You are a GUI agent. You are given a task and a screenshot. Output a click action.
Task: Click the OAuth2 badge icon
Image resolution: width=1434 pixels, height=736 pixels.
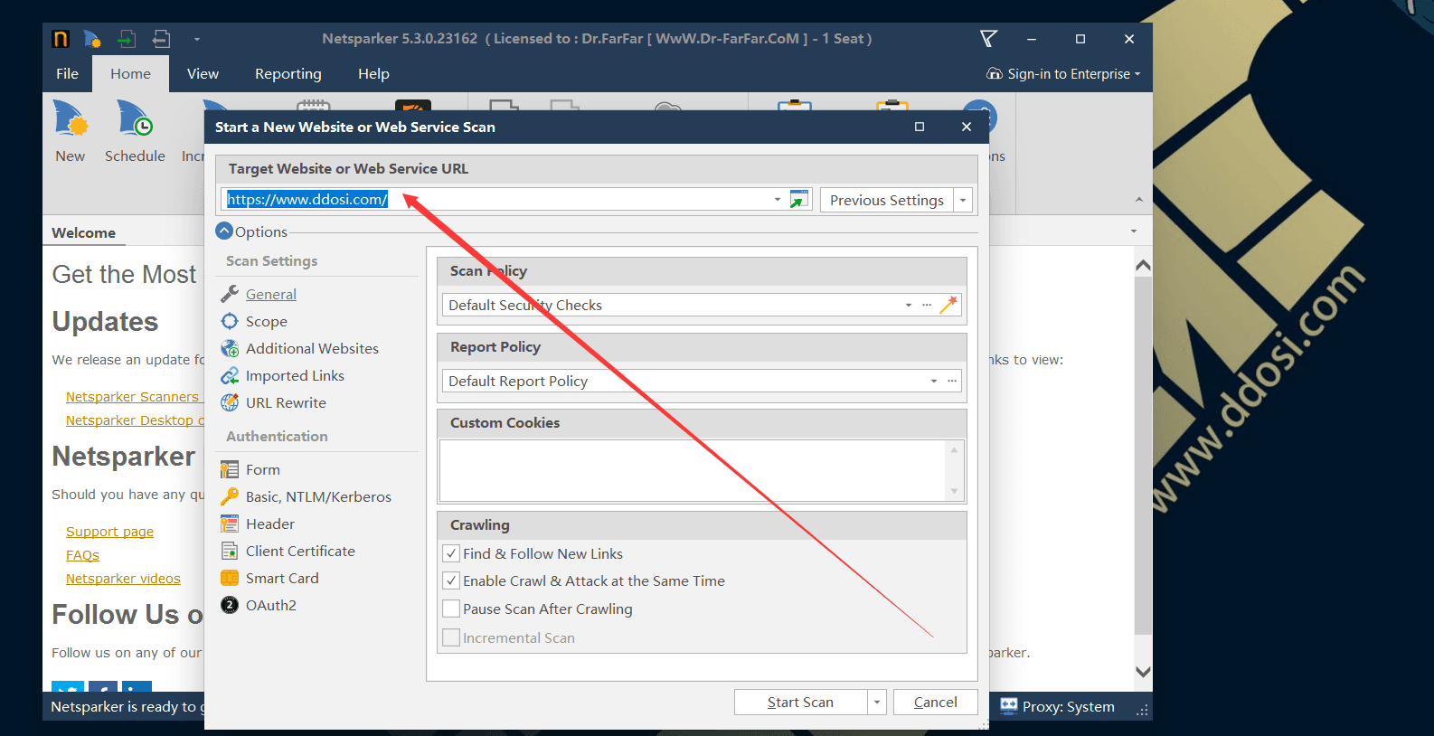point(230,605)
